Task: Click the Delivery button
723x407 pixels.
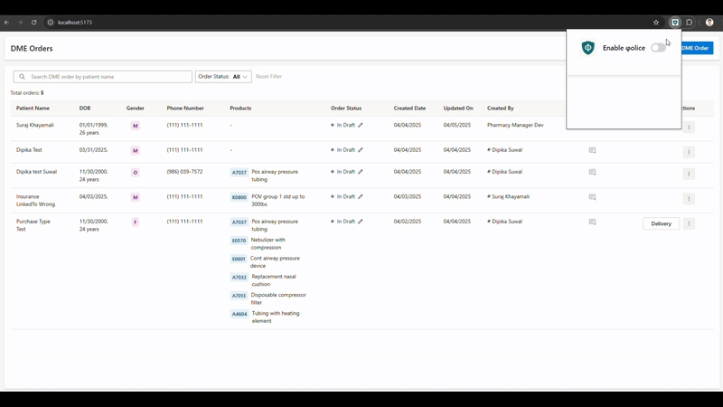Action: [661, 223]
